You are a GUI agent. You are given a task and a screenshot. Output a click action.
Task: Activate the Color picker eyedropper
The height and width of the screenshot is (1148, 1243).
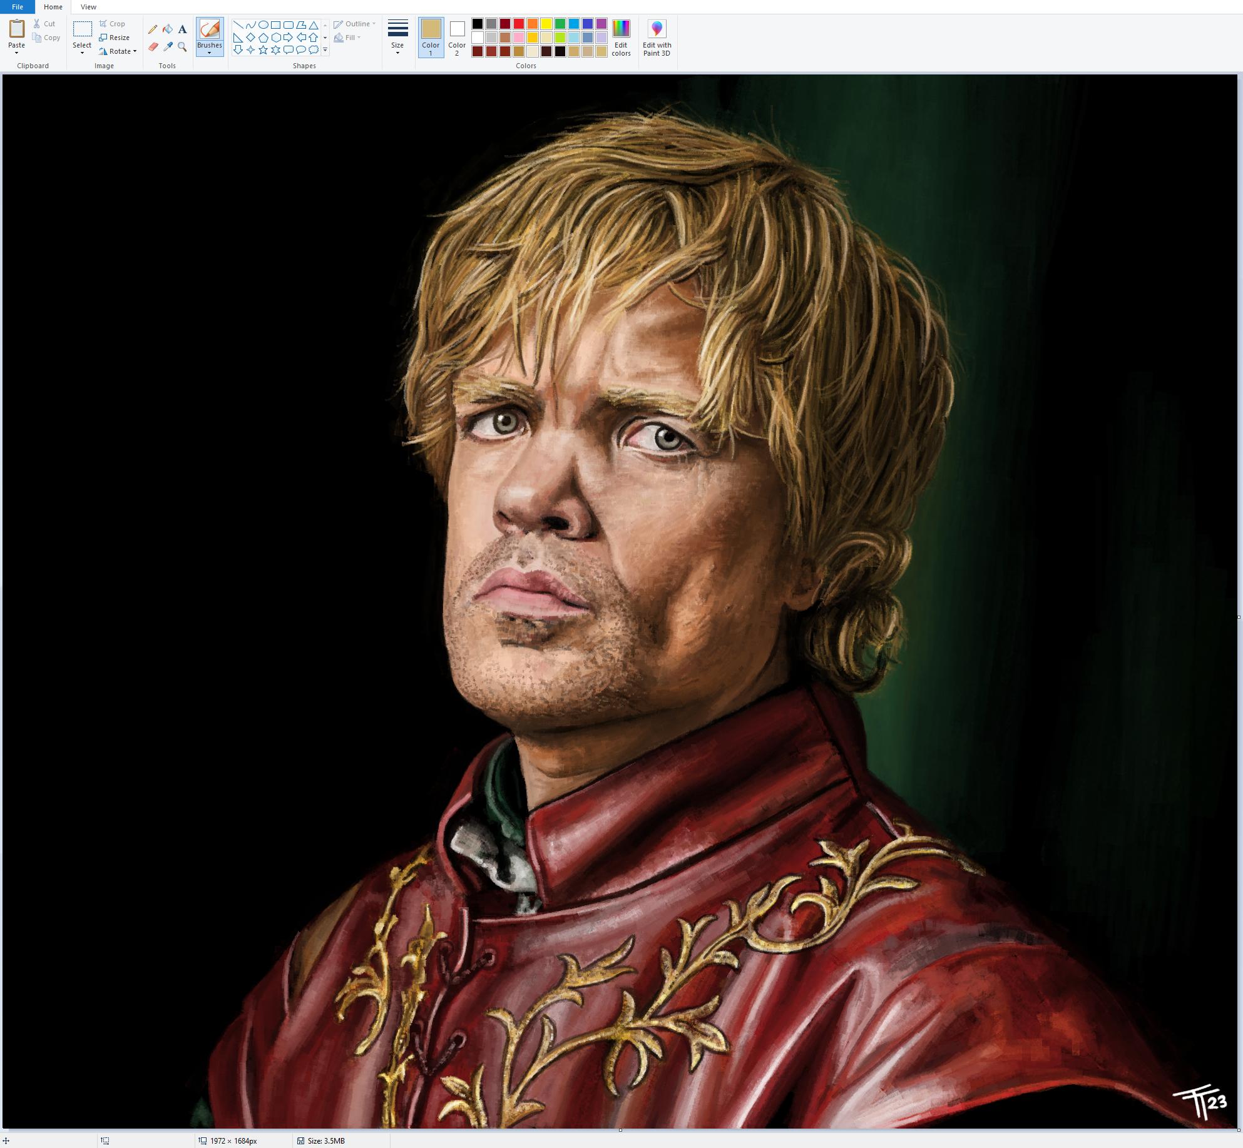168,47
